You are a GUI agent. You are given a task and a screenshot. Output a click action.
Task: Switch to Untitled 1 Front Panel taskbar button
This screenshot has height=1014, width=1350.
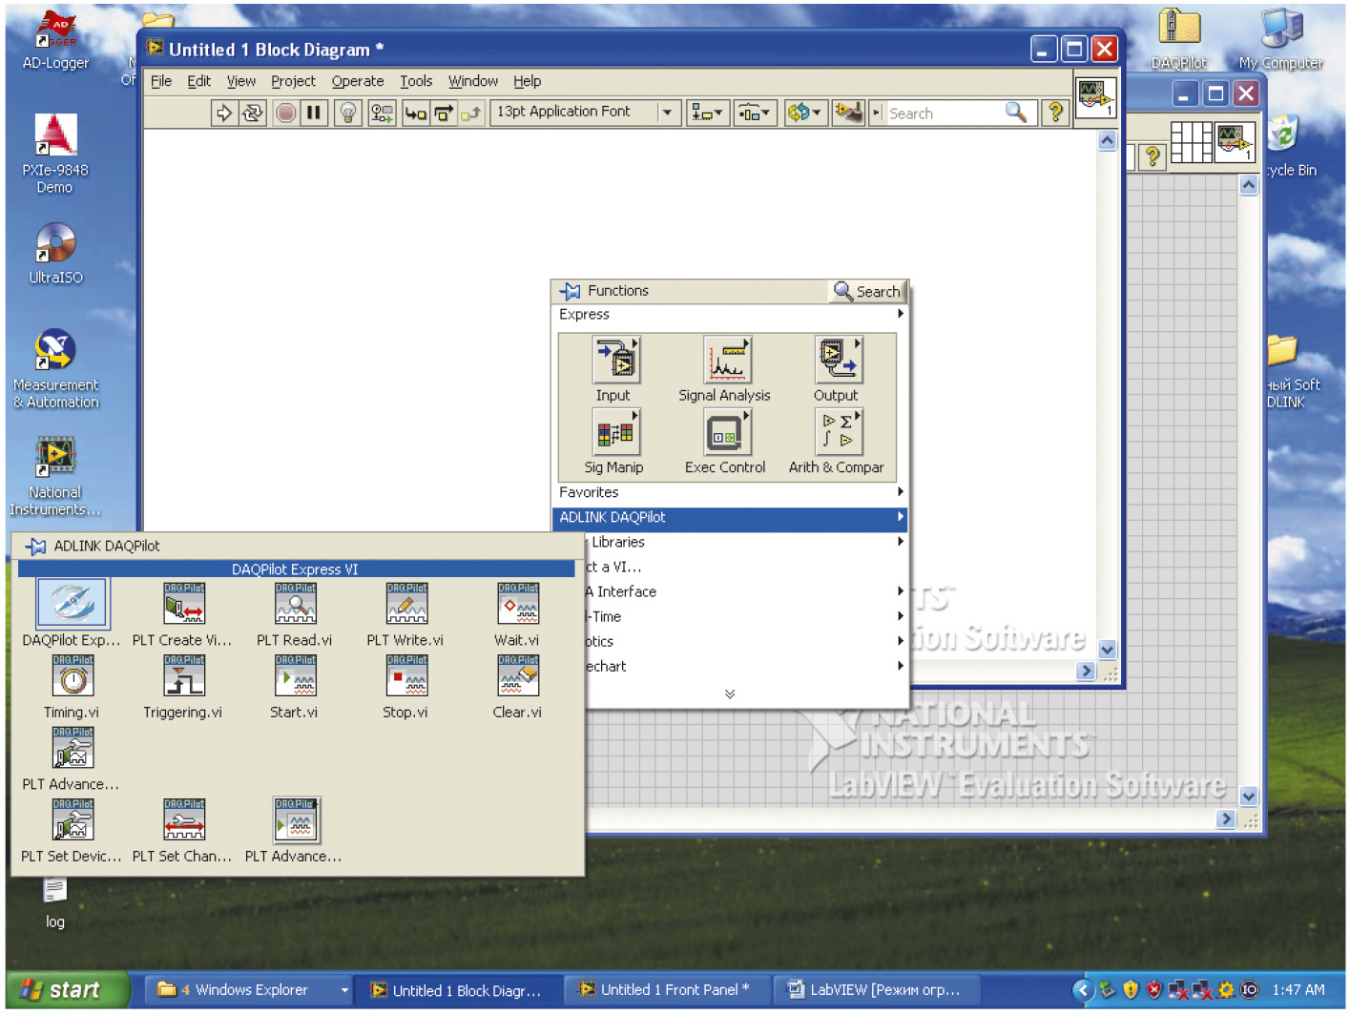[665, 990]
